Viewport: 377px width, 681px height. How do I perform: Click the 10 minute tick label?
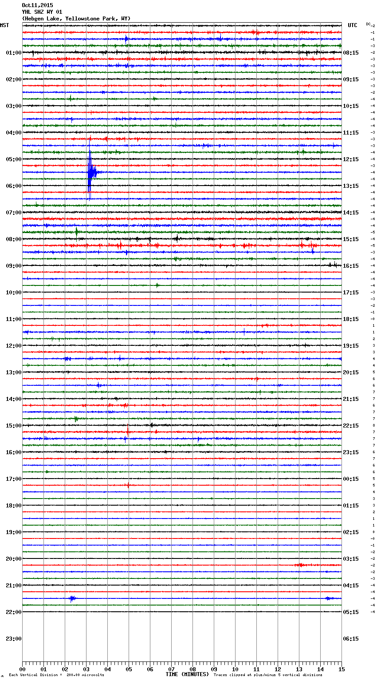(235, 669)
